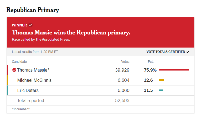The width and height of the screenshot is (200, 121).
Task: Click the red color strip beside Thomas Massie row
Action: tap(7, 70)
